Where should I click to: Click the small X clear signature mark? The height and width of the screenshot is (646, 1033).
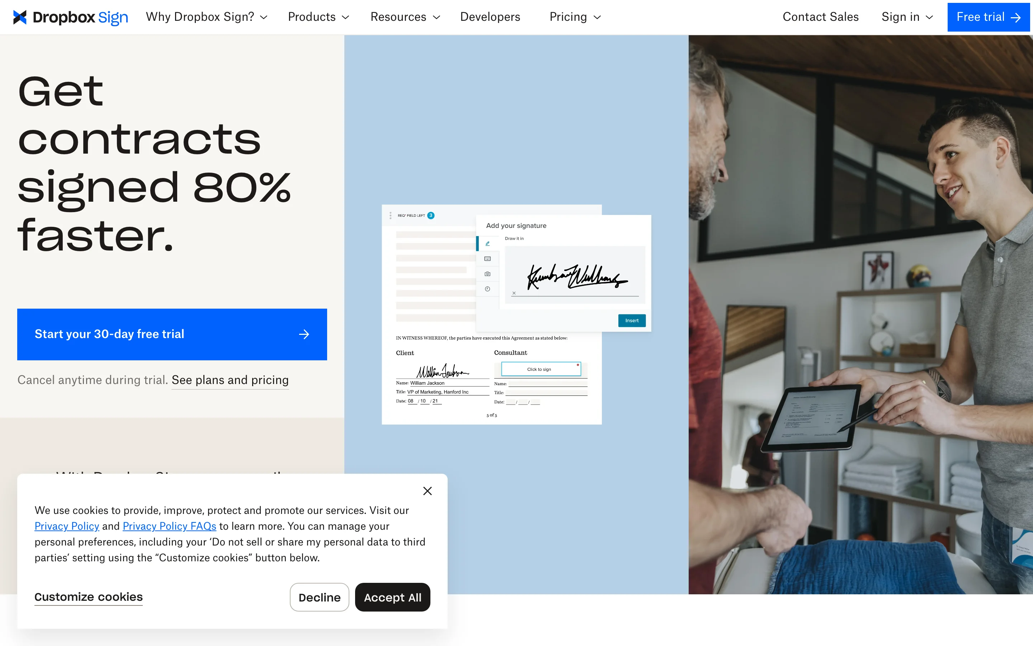(514, 293)
